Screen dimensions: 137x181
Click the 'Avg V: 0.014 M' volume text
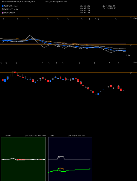[109, 6]
